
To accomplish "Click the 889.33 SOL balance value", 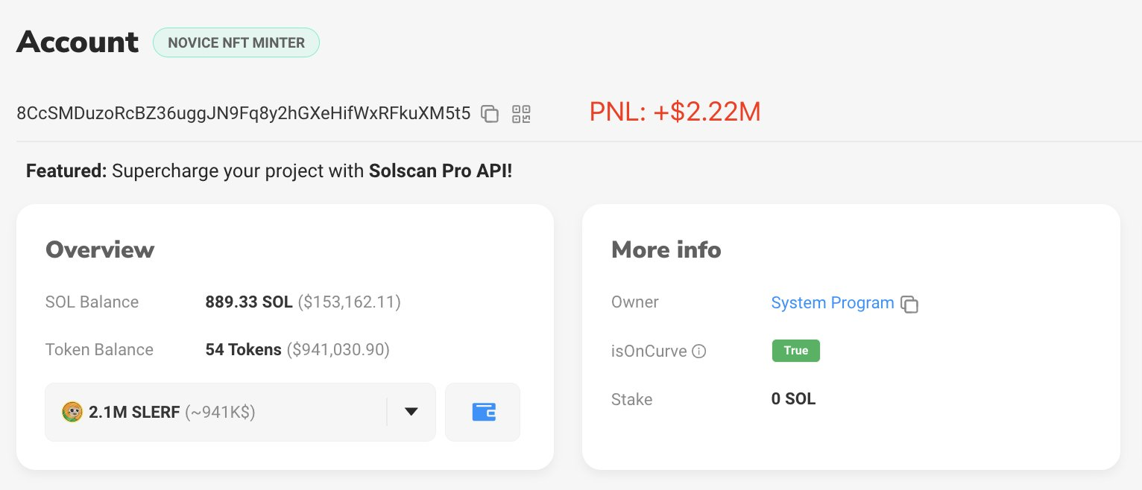I will [x=247, y=302].
